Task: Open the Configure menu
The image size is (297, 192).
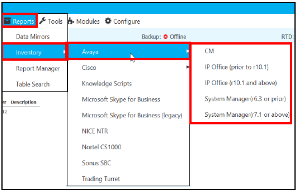Action: 122,21
